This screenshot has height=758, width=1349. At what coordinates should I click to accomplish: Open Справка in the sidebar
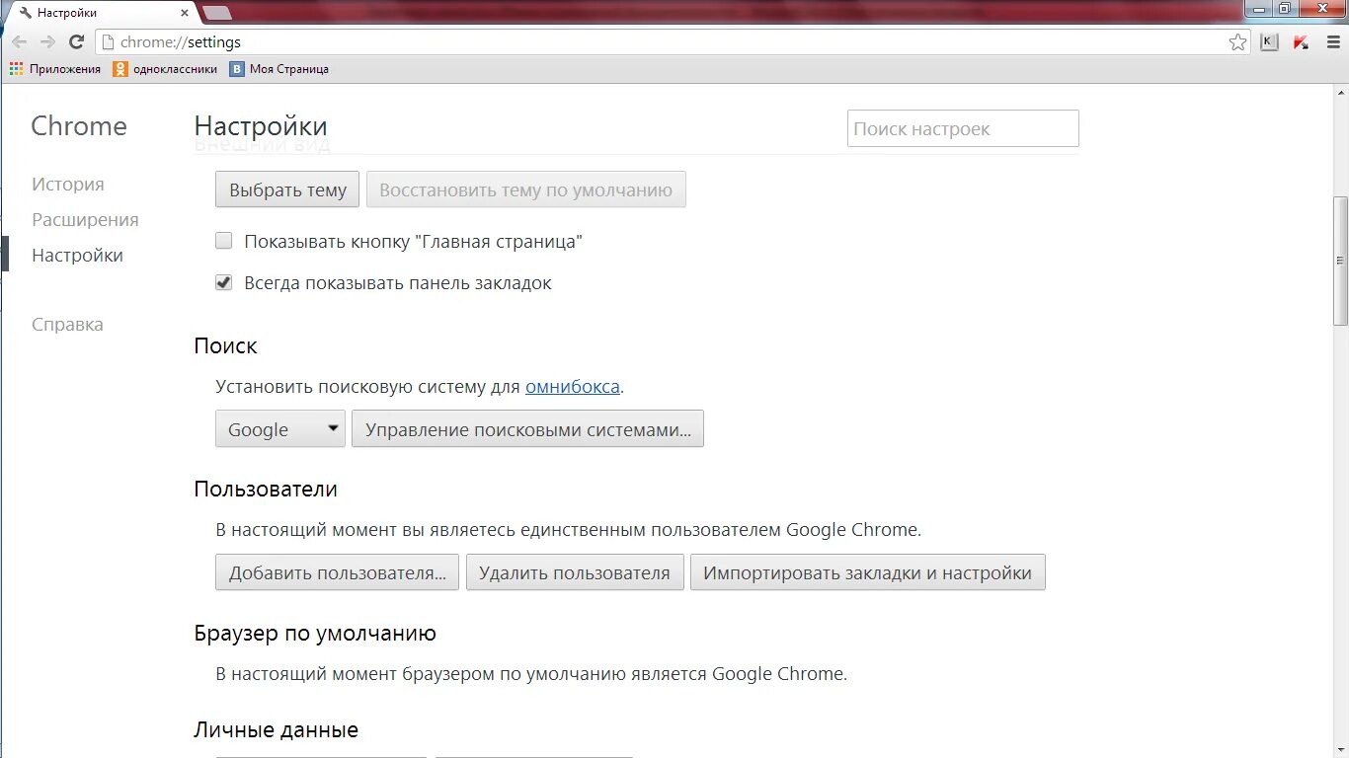pyautogui.click(x=67, y=325)
